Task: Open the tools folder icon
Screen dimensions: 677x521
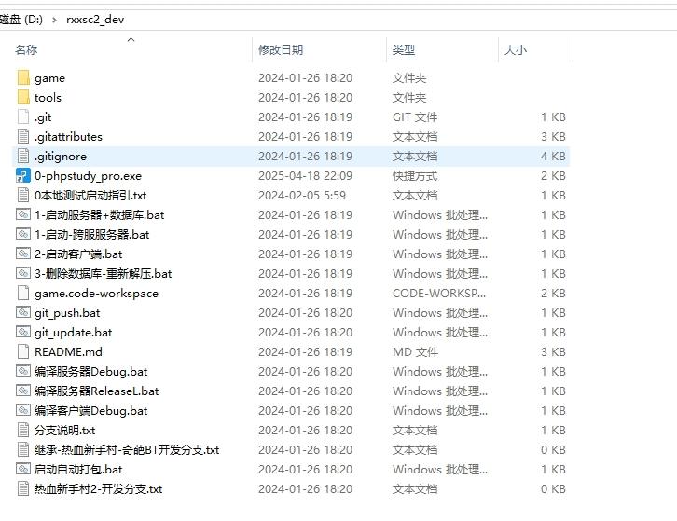Action: pyautogui.click(x=23, y=98)
